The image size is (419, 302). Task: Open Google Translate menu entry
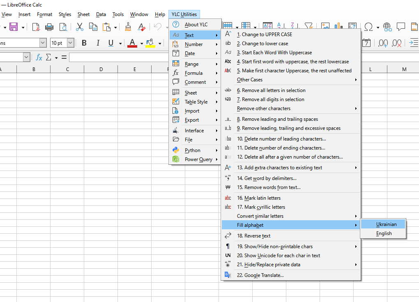click(x=260, y=275)
